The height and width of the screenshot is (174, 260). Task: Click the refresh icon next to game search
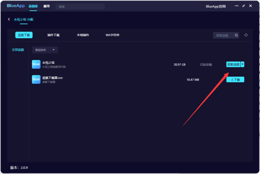click(246, 35)
